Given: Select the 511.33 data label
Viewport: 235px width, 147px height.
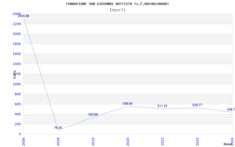Looking at the screenshot, I should coord(162,106).
